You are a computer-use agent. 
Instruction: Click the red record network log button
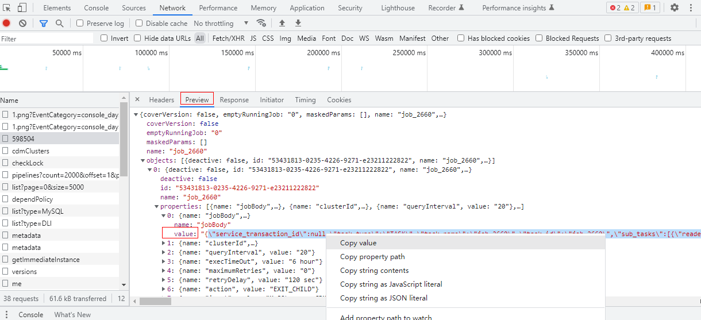pyautogui.click(x=7, y=24)
